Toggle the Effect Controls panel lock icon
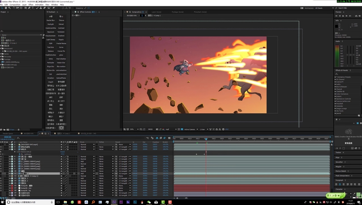The width and height of the screenshot is (362, 205). tap(78, 12)
